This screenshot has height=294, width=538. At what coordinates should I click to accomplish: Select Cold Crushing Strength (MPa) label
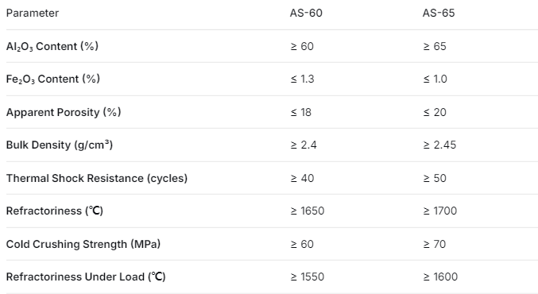coord(83,244)
